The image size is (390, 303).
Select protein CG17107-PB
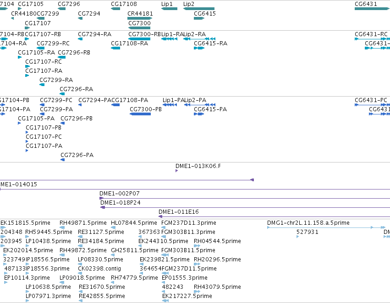(44, 128)
